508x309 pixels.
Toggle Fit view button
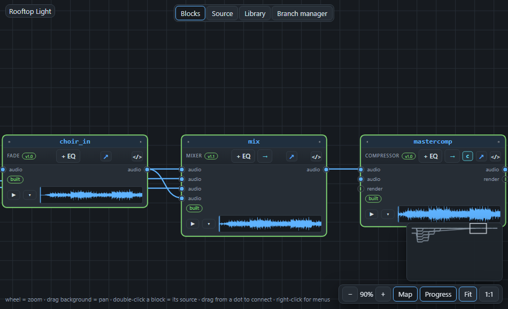click(468, 294)
